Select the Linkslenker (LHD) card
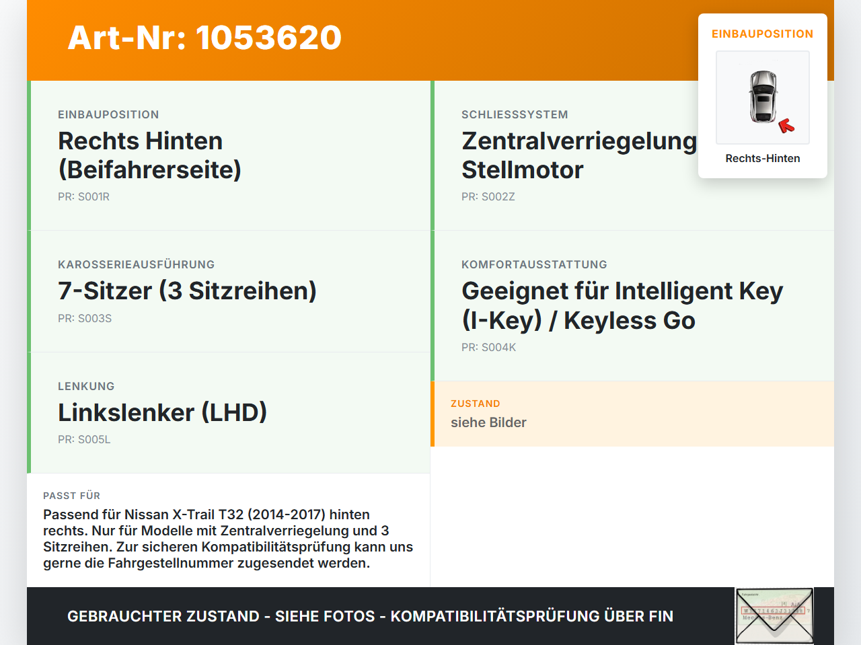This screenshot has height=645, width=861. 229,413
